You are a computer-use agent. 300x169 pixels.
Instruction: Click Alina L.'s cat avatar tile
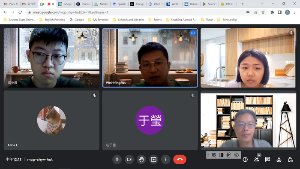pyautogui.click(x=51, y=120)
